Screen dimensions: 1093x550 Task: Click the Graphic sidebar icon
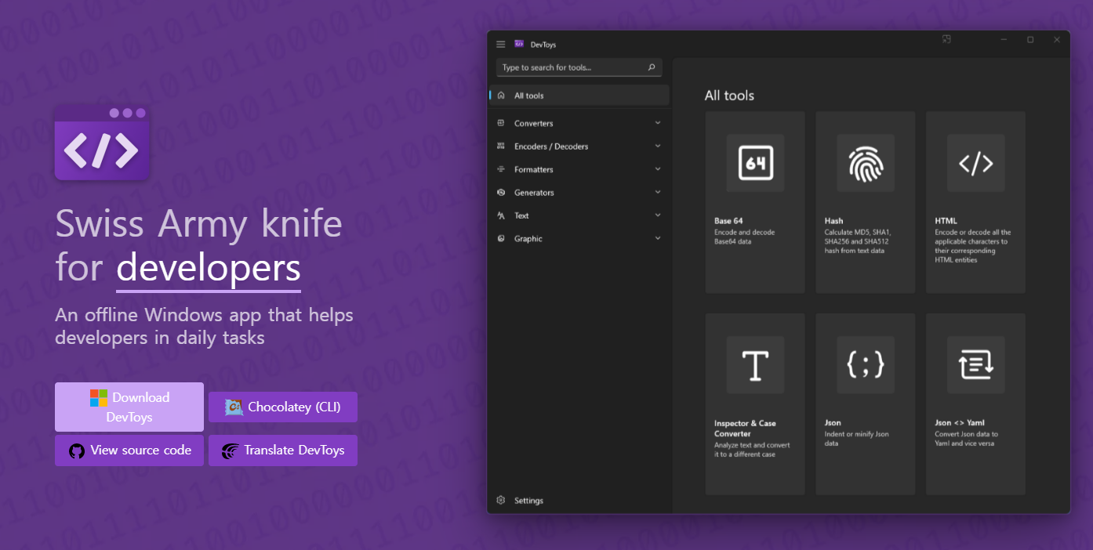click(x=501, y=238)
